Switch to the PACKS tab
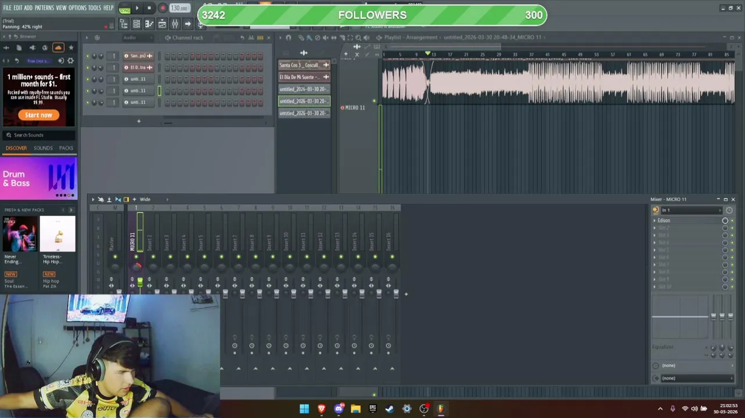Viewport: 745px width, 418px height. coord(66,148)
